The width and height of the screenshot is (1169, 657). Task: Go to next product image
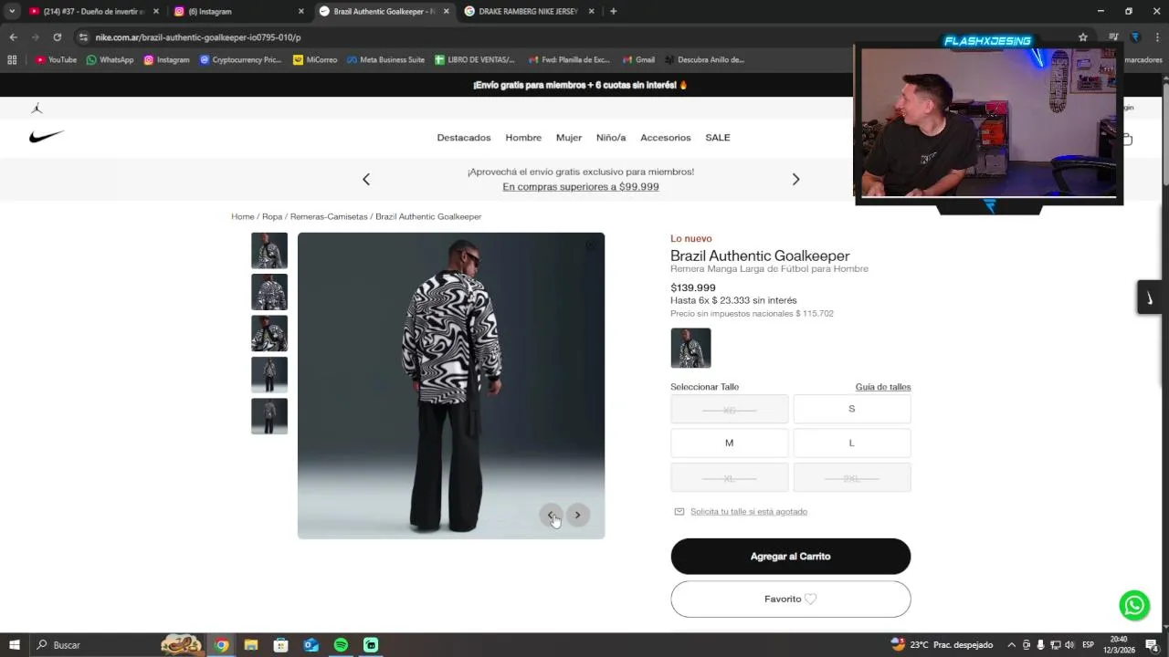577,515
